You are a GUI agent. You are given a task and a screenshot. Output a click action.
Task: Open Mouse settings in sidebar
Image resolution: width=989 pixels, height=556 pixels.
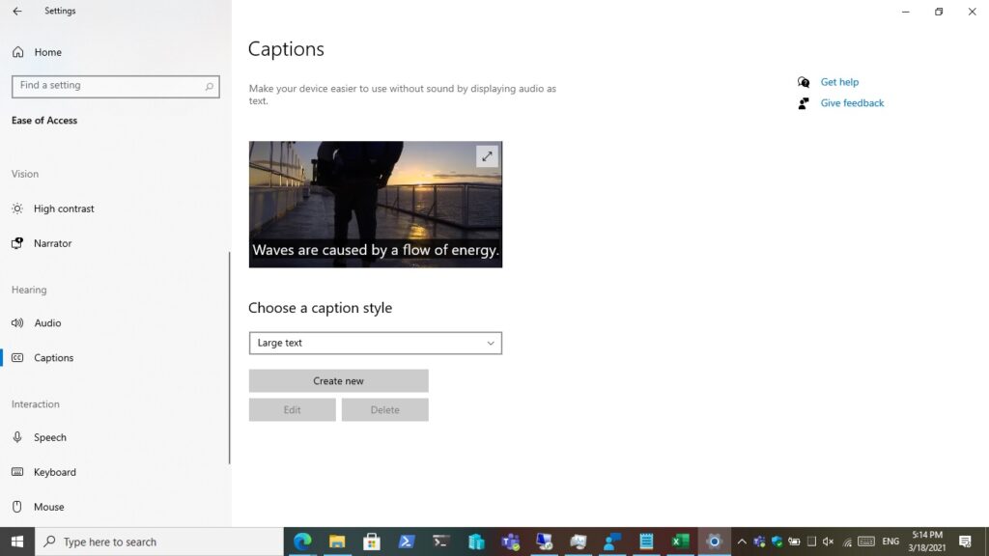pyautogui.click(x=49, y=507)
